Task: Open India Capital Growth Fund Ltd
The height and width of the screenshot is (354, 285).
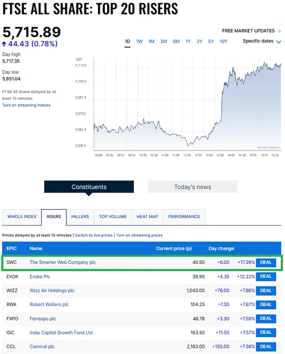Action: click(x=61, y=333)
